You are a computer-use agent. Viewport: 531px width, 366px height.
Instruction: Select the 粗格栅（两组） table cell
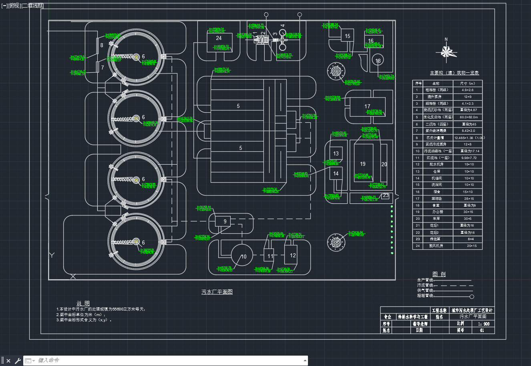coord(437,90)
